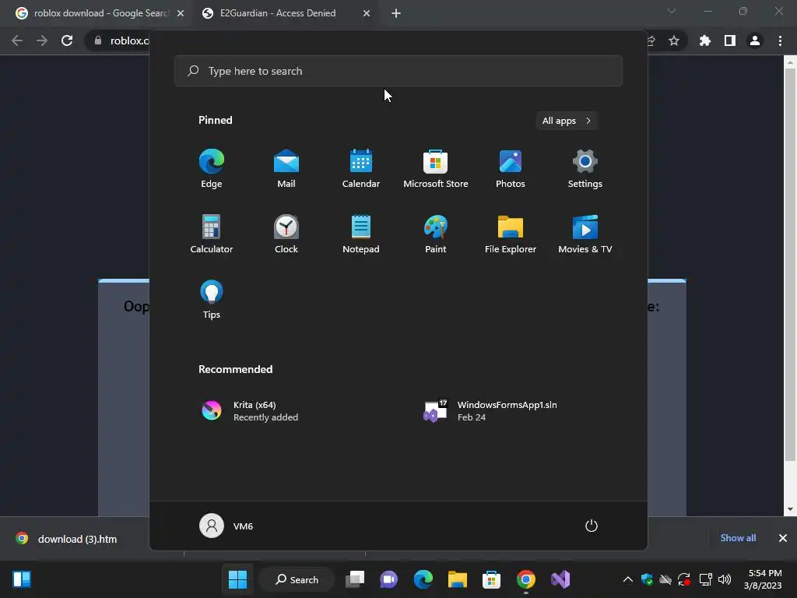Go forward in Chrome

[x=42, y=40]
